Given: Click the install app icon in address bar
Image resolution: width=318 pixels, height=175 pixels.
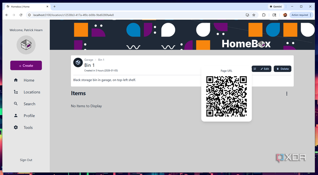Looking at the screenshot, I should pyautogui.click(x=247, y=15).
